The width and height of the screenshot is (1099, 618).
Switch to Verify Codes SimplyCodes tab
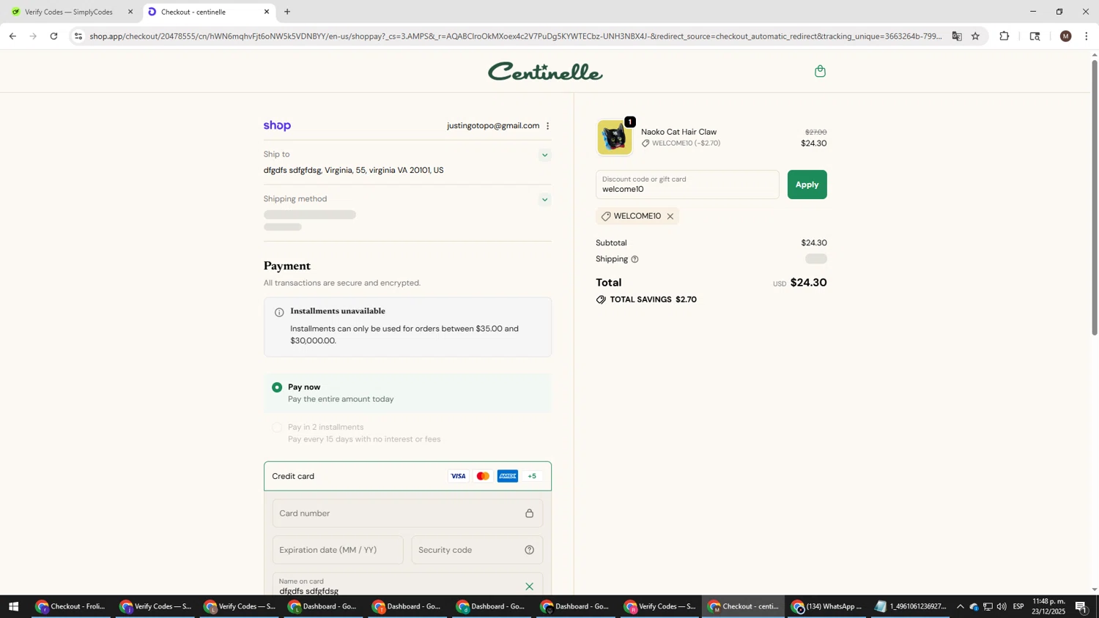tap(70, 12)
